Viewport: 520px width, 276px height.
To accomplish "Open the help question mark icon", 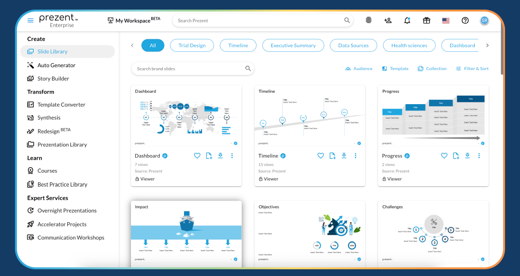I will (465, 21).
